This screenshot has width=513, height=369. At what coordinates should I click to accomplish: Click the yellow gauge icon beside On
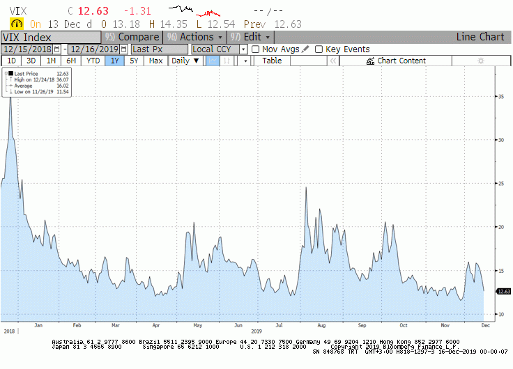[16, 24]
